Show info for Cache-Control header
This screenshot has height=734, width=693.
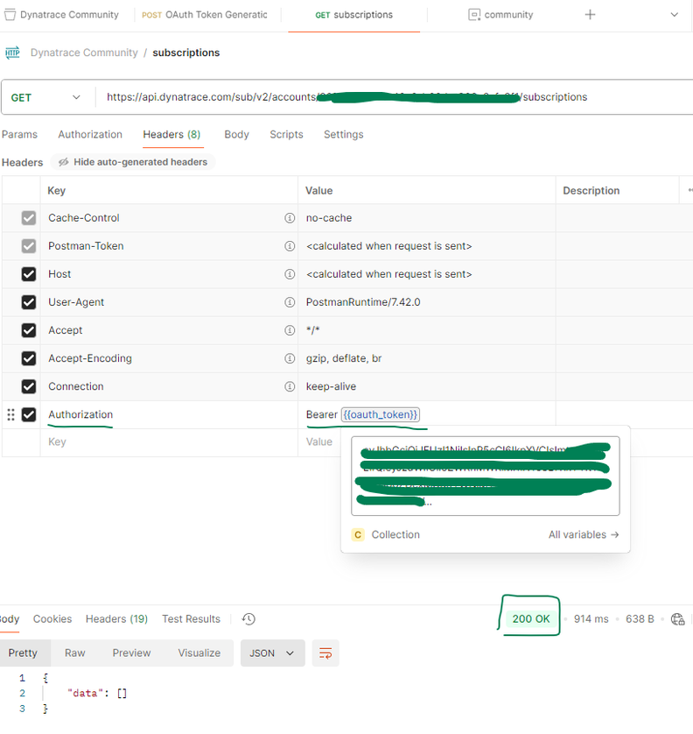pyautogui.click(x=290, y=218)
